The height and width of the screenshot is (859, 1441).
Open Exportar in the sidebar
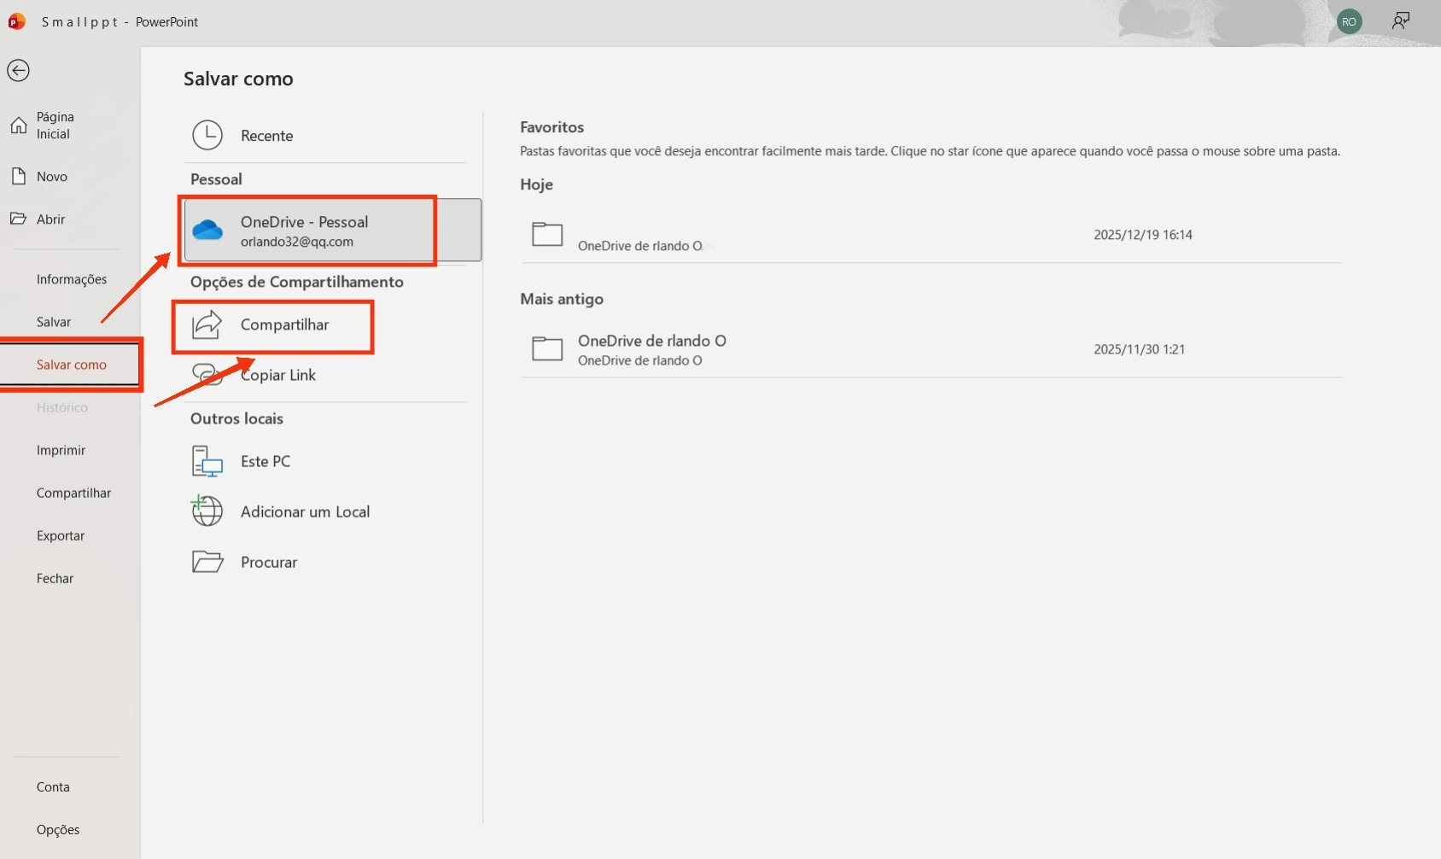click(61, 535)
